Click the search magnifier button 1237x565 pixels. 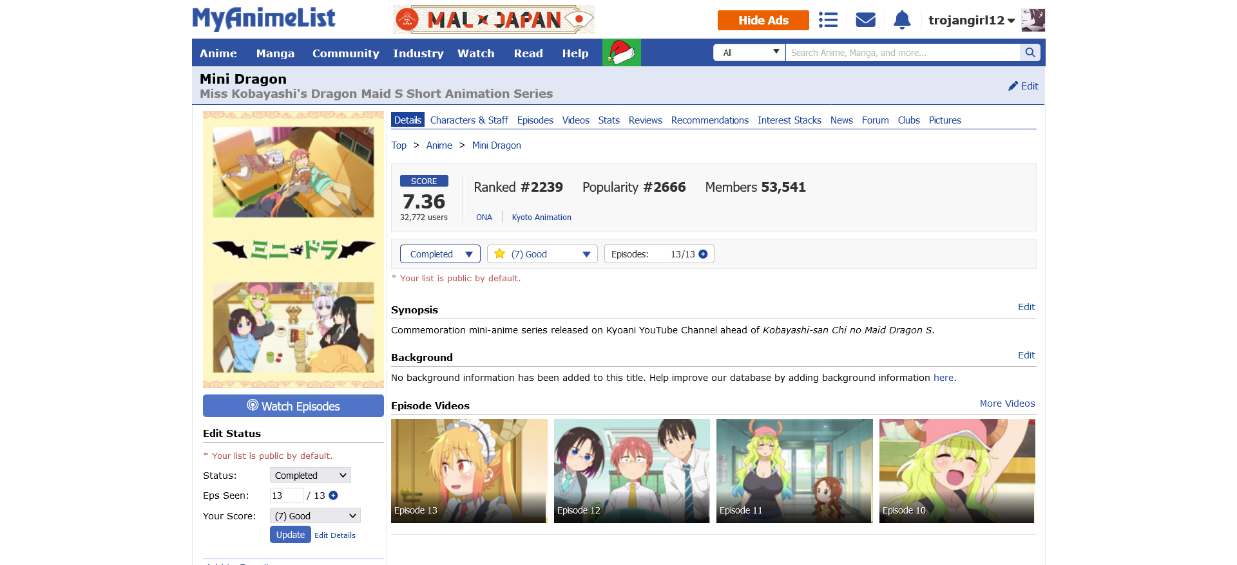click(1030, 53)
